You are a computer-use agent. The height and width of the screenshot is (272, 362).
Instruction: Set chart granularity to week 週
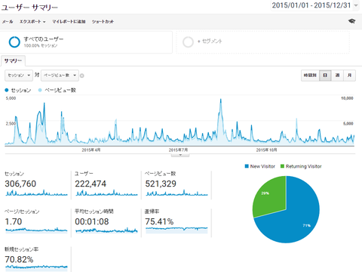point(337,76)
